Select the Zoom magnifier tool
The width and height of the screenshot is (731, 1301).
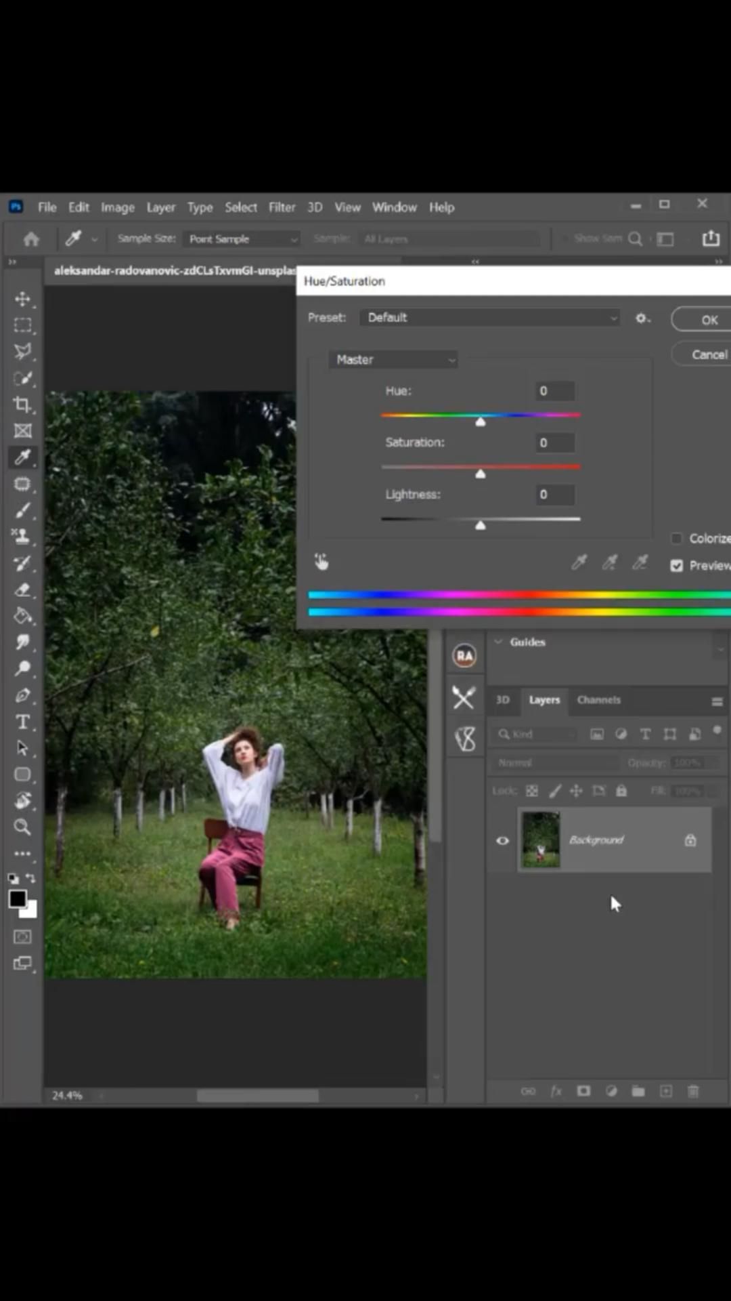tap(22, 827)
